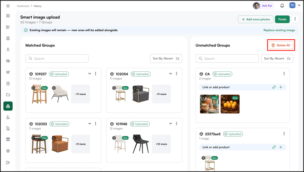Open the wooden bar stool thumbnail in 109237
The image size is (304, 172).
point(39,94)
